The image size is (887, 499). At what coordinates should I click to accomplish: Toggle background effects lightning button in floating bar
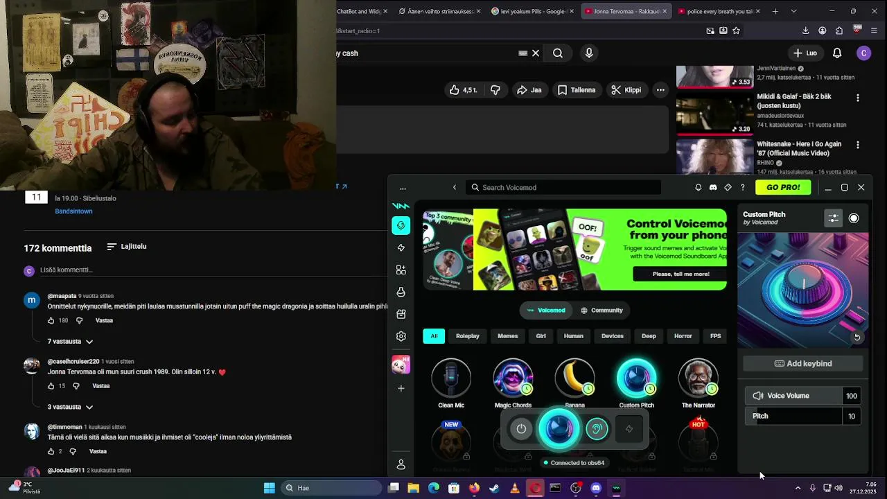pos(629,429)
